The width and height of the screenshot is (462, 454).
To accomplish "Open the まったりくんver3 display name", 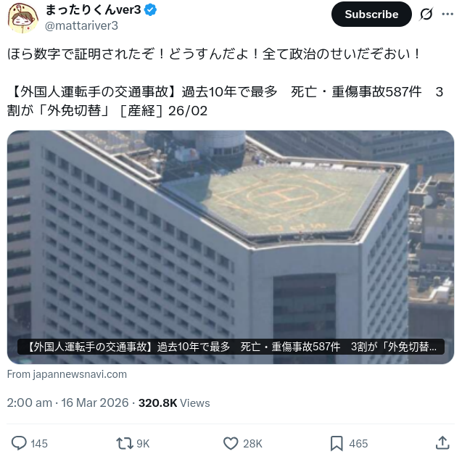I will tap(94, 9).
